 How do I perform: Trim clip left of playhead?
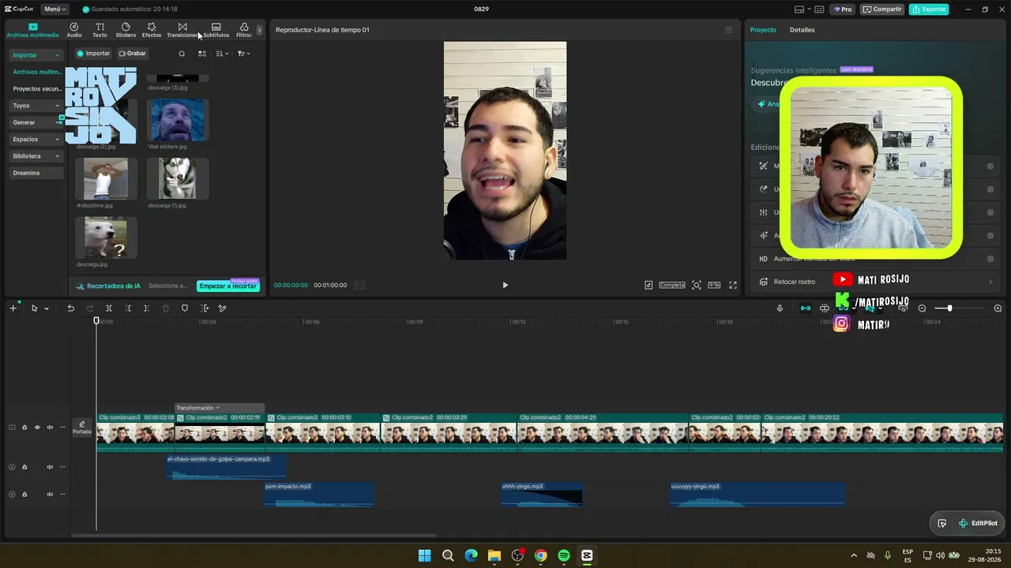128,308
